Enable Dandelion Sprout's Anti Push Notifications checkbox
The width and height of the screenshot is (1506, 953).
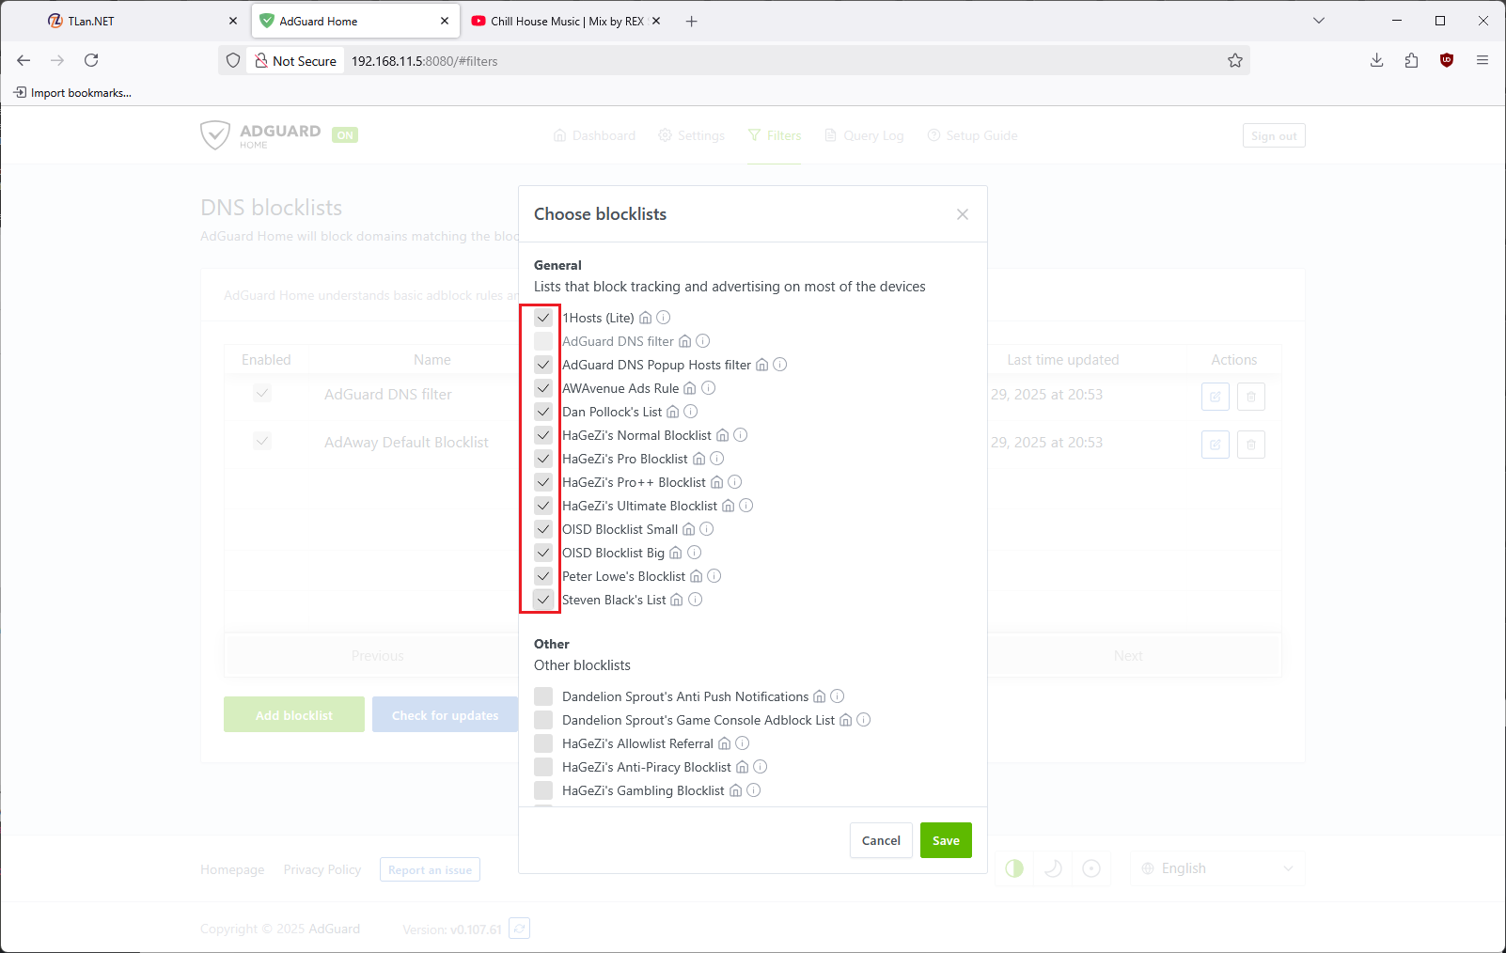click(x=543, y=696)
